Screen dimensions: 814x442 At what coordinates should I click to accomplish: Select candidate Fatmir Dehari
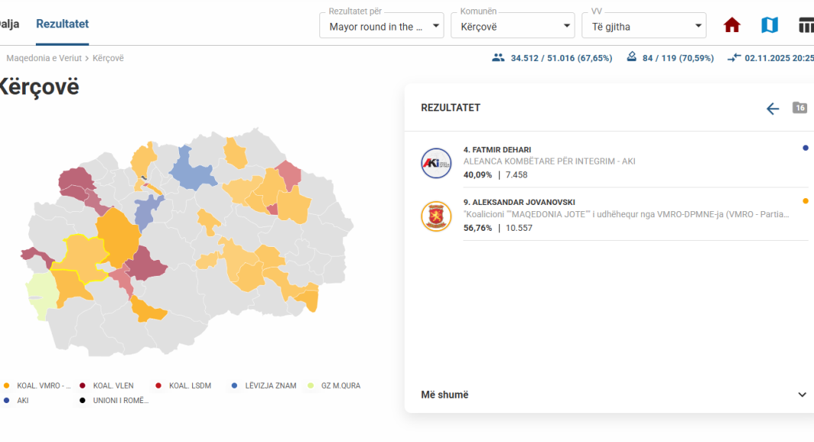tap(497, 149)
